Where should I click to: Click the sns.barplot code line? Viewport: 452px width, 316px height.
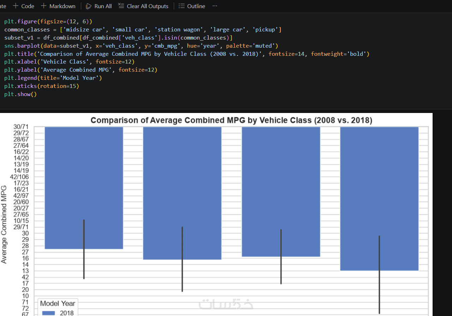coord(141,46)
